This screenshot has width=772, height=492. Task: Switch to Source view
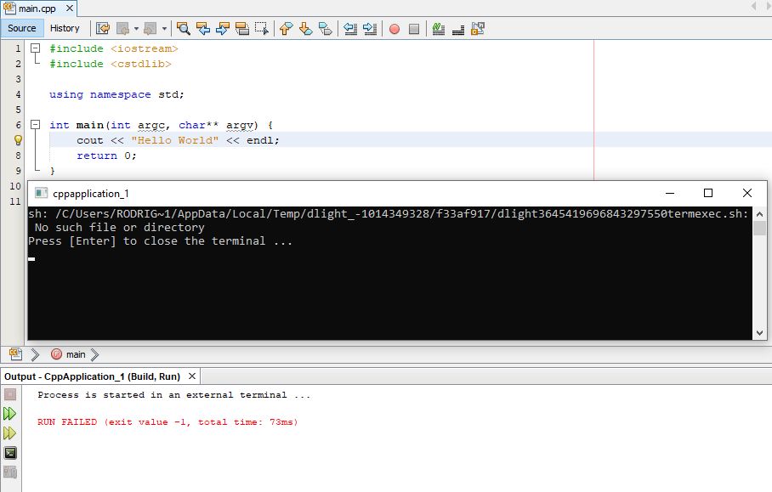click(21, 28)
